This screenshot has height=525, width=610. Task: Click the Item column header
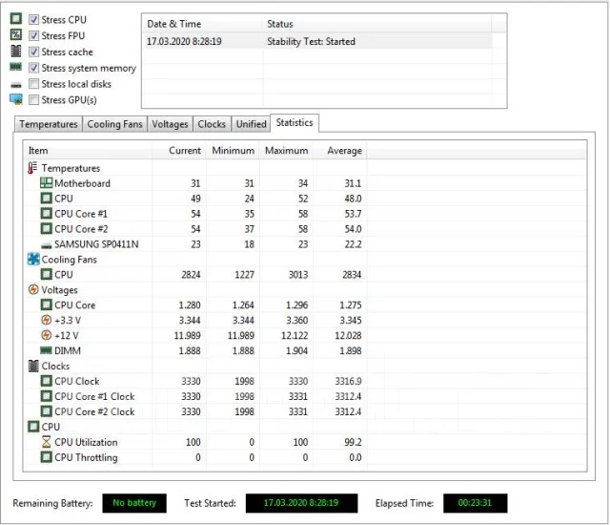(89, 150)
